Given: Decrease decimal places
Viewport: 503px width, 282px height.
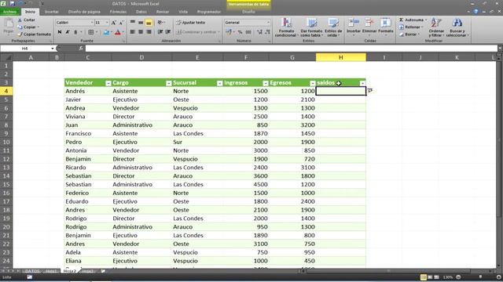Looking at the screenshot, I should click(267, 32).
